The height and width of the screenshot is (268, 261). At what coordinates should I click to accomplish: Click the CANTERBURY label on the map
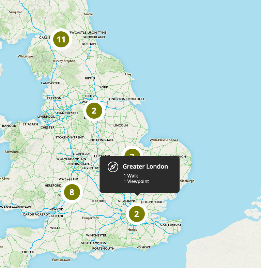171,225
